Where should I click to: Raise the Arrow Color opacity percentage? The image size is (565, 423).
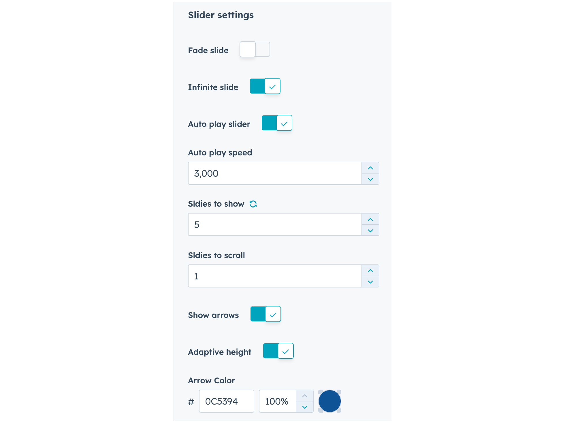pyautogui.click(x=305, y=396)
